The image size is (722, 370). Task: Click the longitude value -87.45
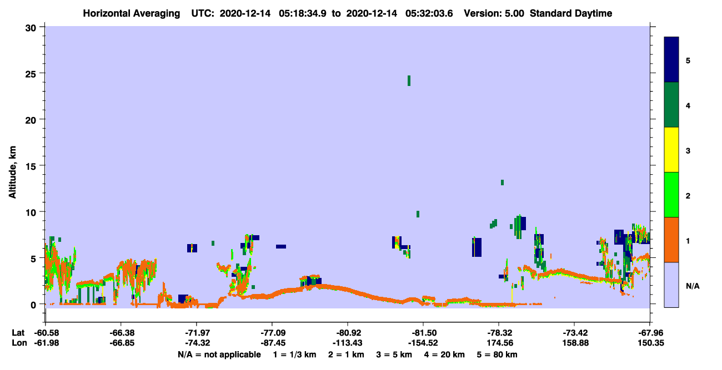[x=272, y=343]
